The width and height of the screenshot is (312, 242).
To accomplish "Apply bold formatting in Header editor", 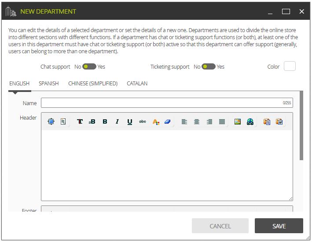I will (x=105, y=121).
